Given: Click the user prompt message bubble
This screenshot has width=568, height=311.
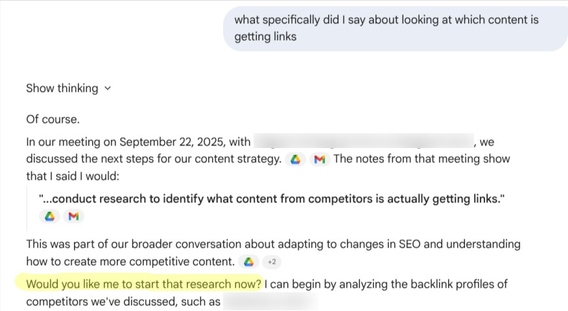Looking at the screenshot, I should [x=396, y=28].
